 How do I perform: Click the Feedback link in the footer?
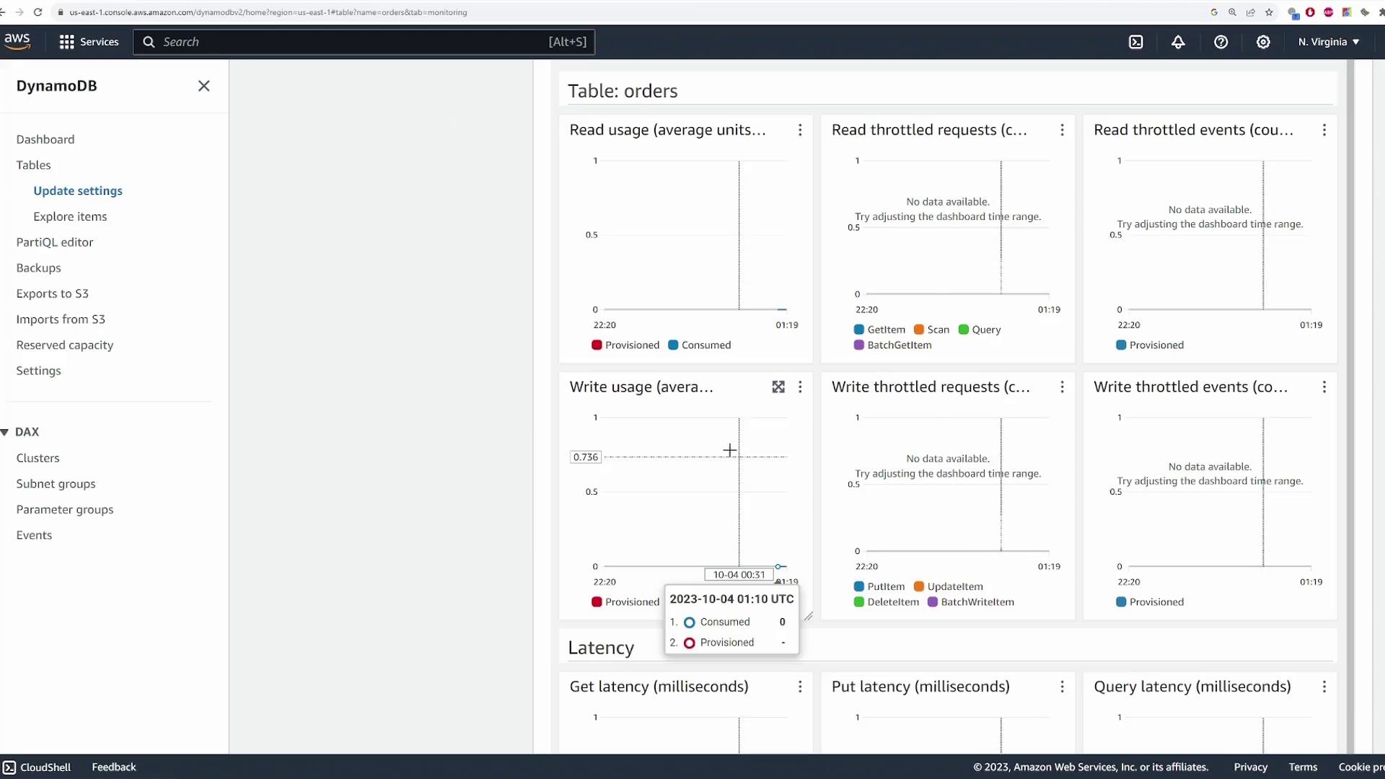pos(113,767)
